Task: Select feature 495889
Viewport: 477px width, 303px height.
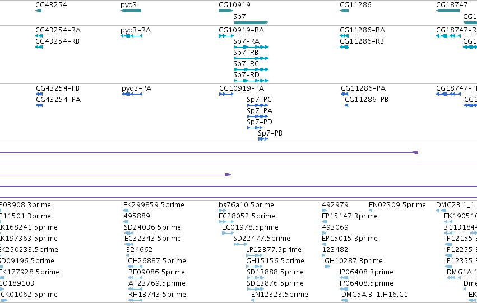Action: point(126,222)
